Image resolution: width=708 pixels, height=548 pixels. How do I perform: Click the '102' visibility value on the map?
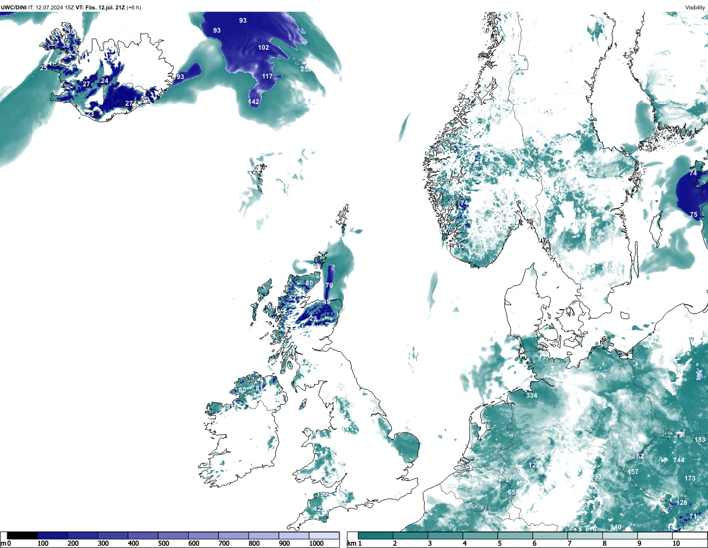click(x=264, y=48)
